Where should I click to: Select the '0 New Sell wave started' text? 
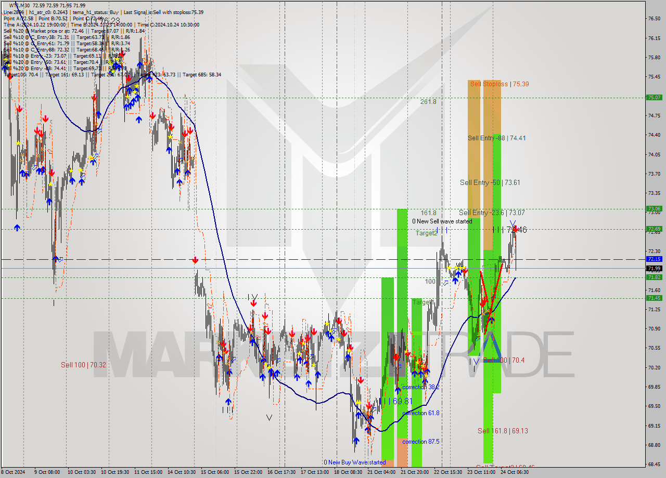[442, 221]
